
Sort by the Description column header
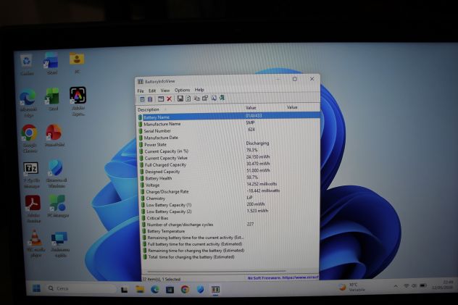point(149,109)
